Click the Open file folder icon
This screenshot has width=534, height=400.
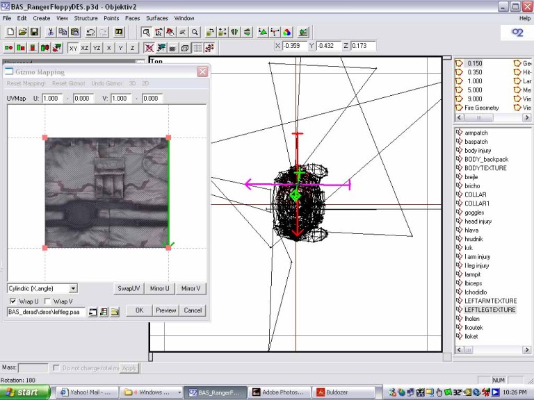pos(22,32)
